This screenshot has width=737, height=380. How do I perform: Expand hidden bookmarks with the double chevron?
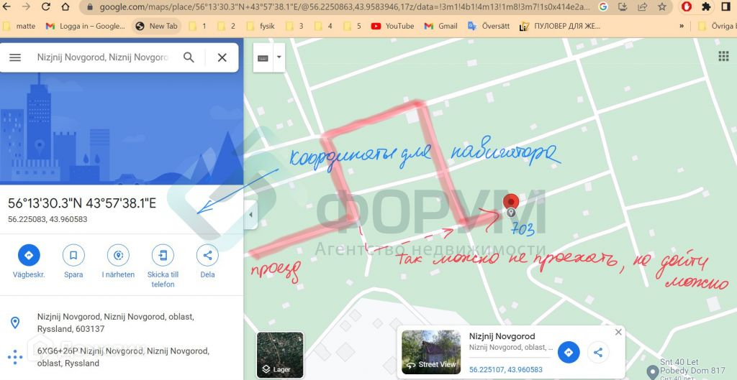[682, 27]
